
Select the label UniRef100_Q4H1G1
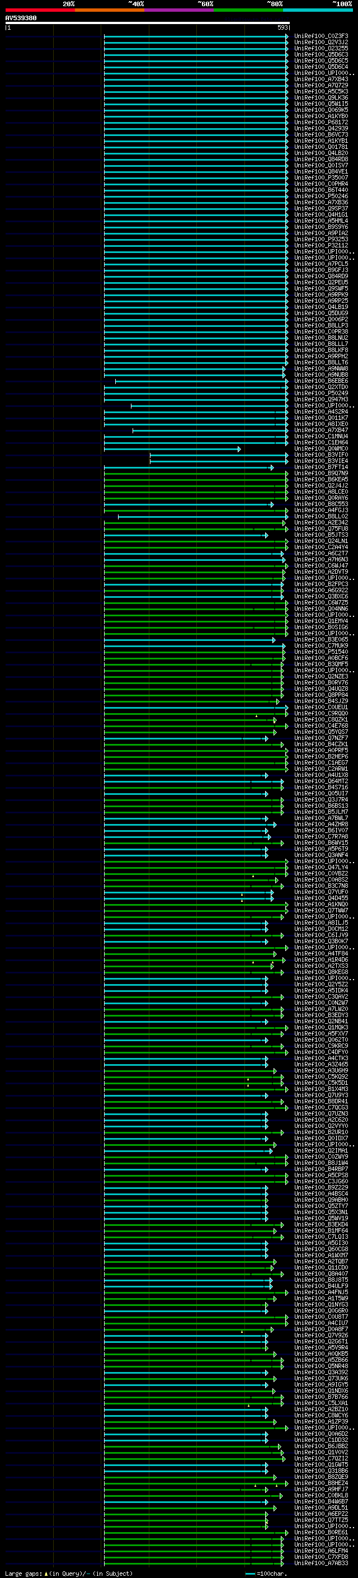pos(321,214)
